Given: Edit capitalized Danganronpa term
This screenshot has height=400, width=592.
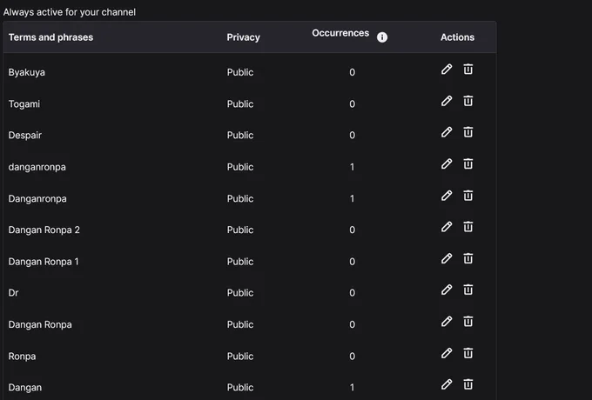Looking at the screenshot, I should [447, 196].
